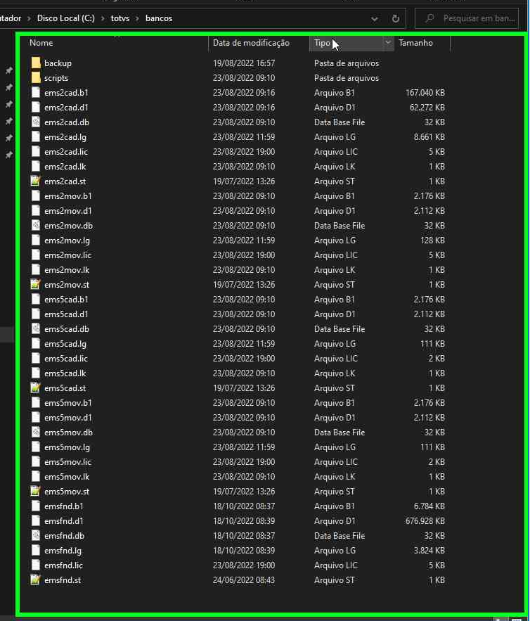Screen dimensions: 530x621
Task: Select the ems2cad.db database file icon
Action: click(x=36, y=122)
